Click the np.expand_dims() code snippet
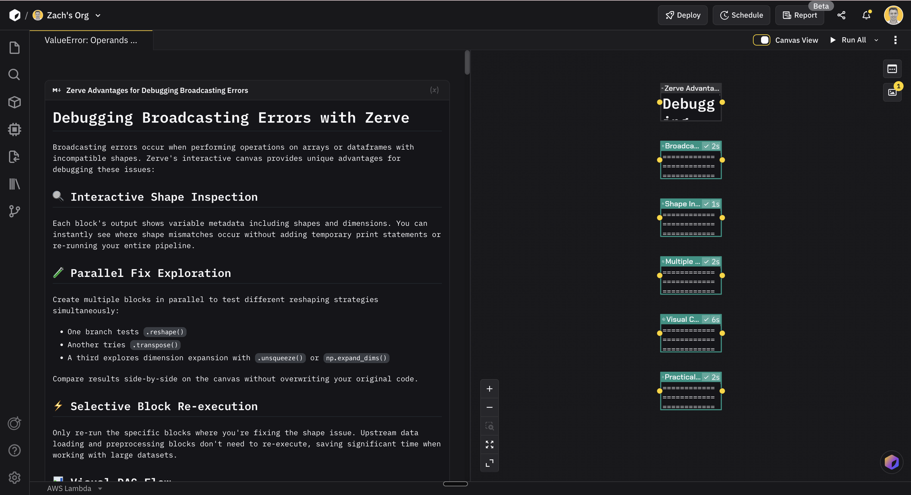911x495 pixels. pyautogui.click(x=356, y=358)
